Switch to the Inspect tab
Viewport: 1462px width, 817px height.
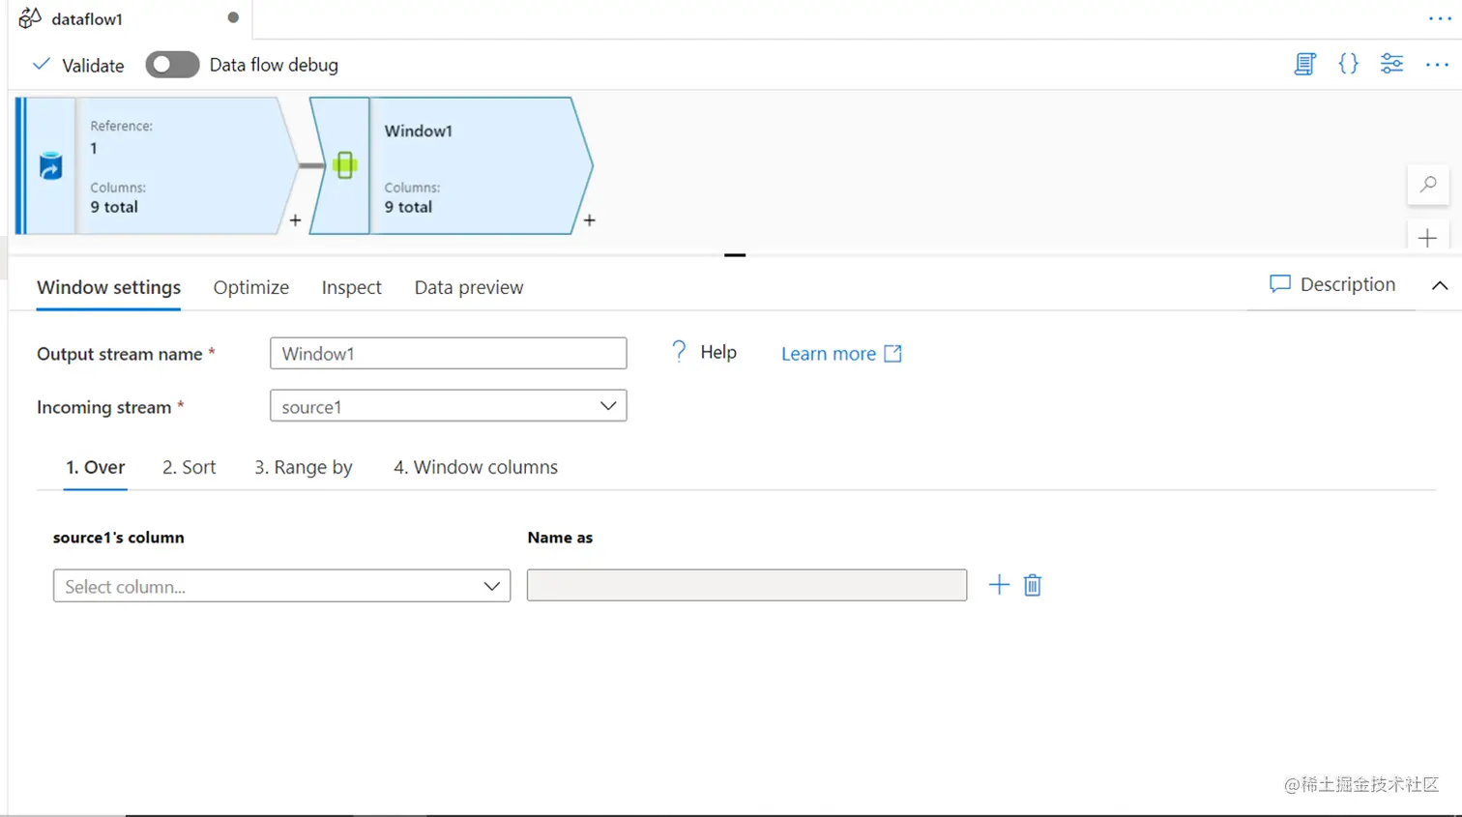pos(351,287)
